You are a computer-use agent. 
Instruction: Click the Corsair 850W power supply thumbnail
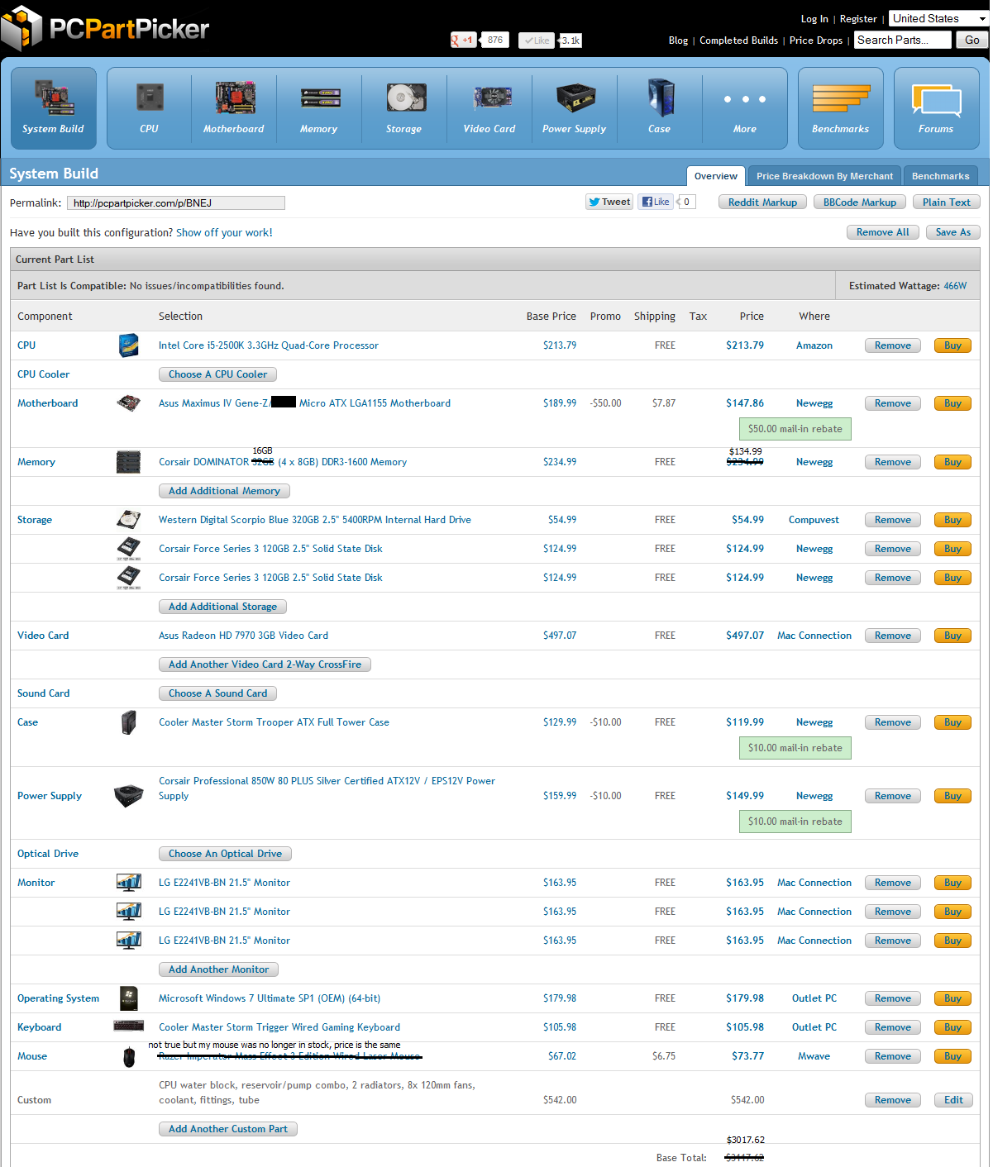128,796
